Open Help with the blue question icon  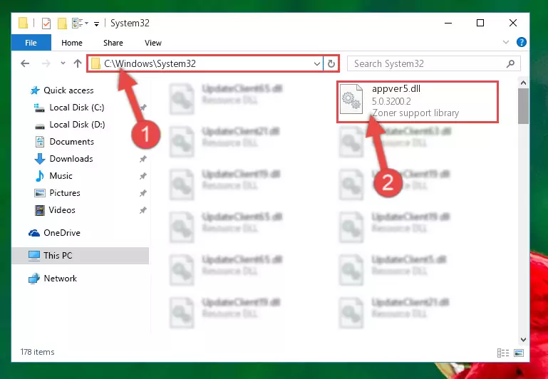522,42
